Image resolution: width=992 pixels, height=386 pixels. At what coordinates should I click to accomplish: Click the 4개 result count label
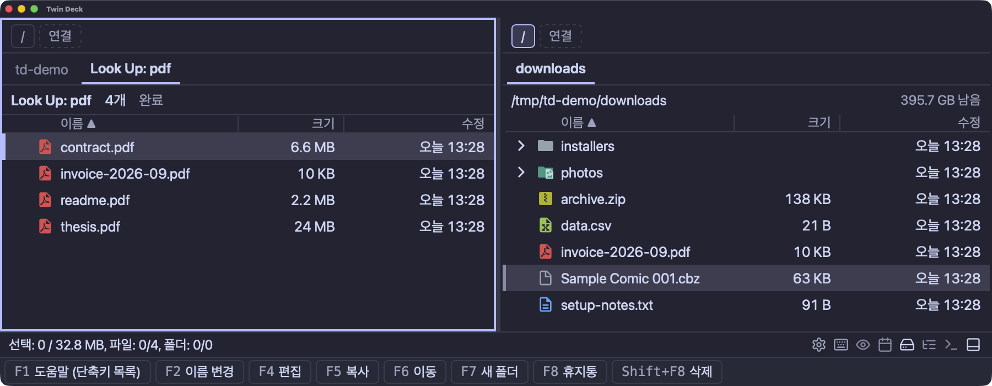point(116,100)
